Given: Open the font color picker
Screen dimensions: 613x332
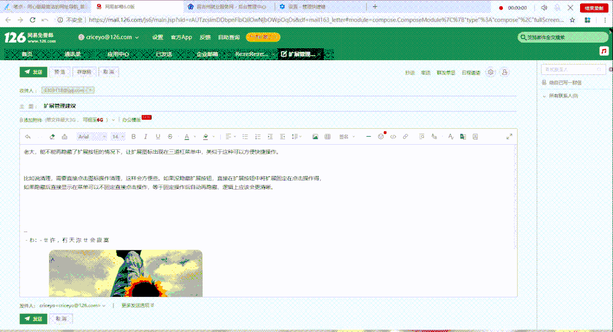Looking at the screenshot, I should click(187, 136).
